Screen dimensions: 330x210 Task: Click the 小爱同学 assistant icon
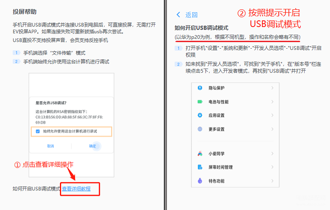point(200,154)
